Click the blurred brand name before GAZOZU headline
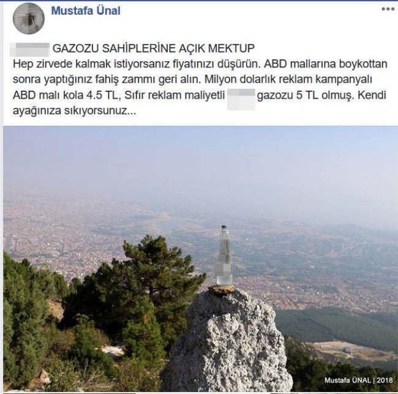Screen dimensions: 398x394 pyautogui.click(x=29, y=50)
